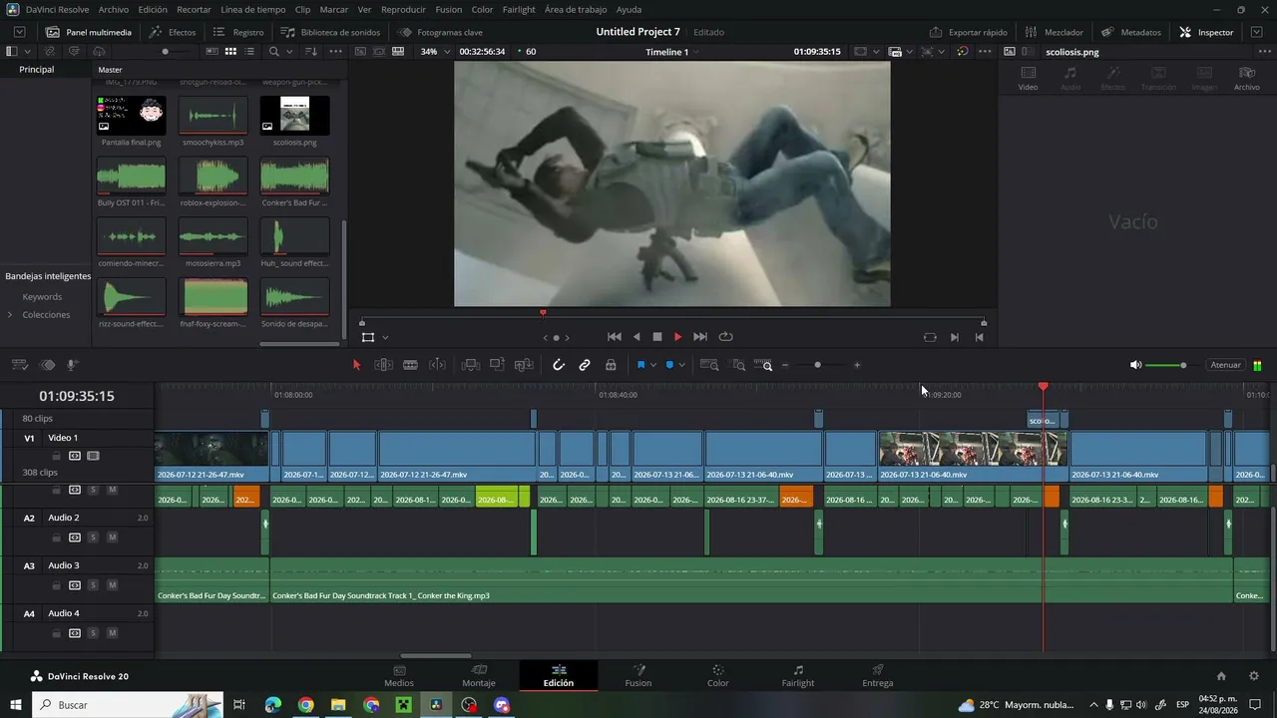Toggle the Linked Selection chain icon

pos(585,365)
